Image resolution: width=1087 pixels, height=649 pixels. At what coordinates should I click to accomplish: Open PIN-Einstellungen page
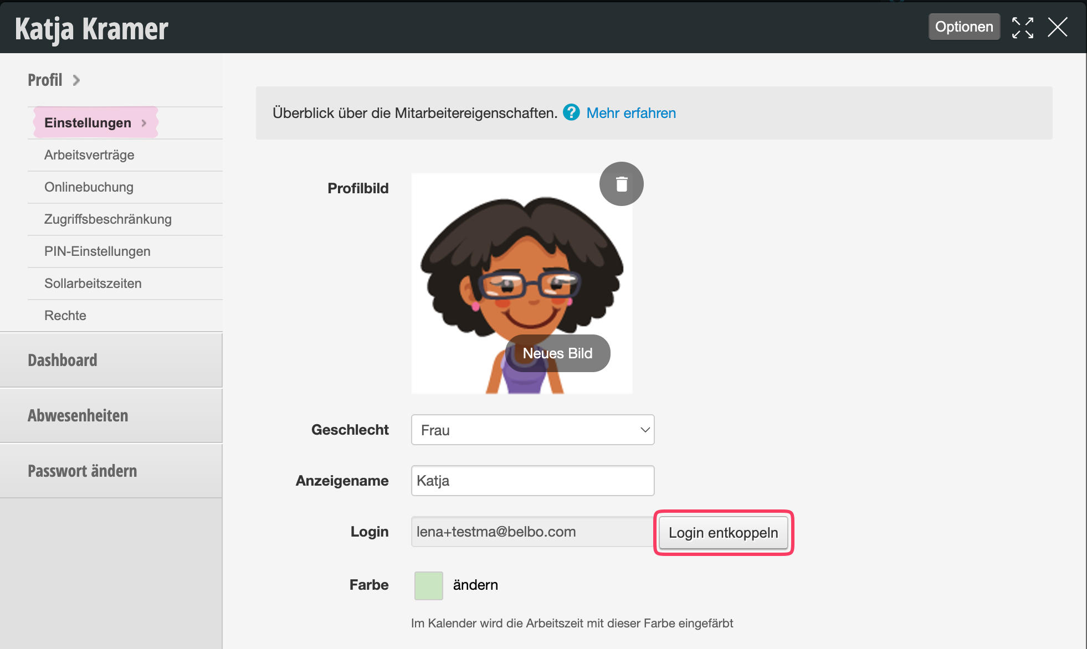(x=98, y=251)
